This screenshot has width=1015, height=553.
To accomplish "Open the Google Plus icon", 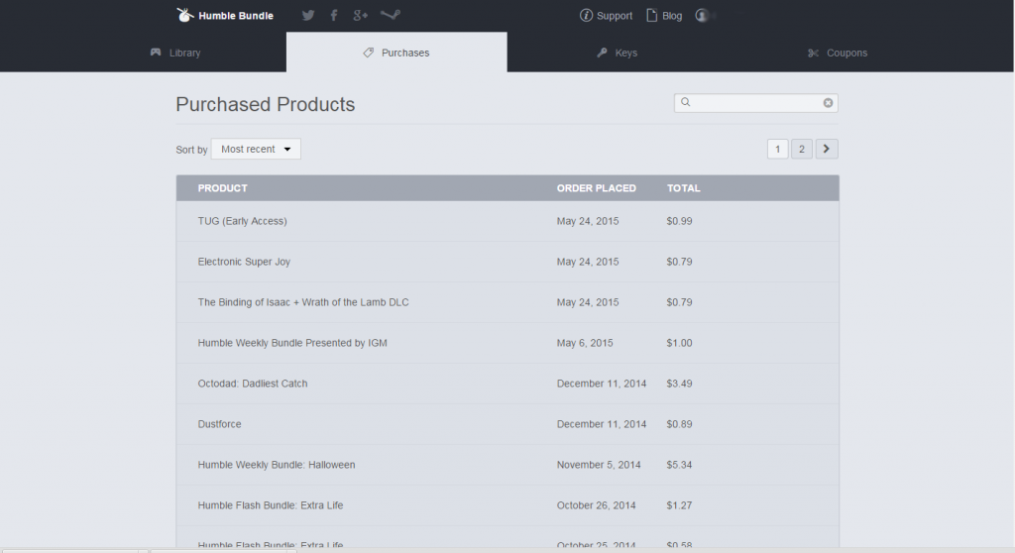I will point(361,15).
